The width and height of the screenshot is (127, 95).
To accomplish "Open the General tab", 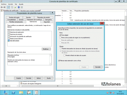I will click(x=21, y=20).
